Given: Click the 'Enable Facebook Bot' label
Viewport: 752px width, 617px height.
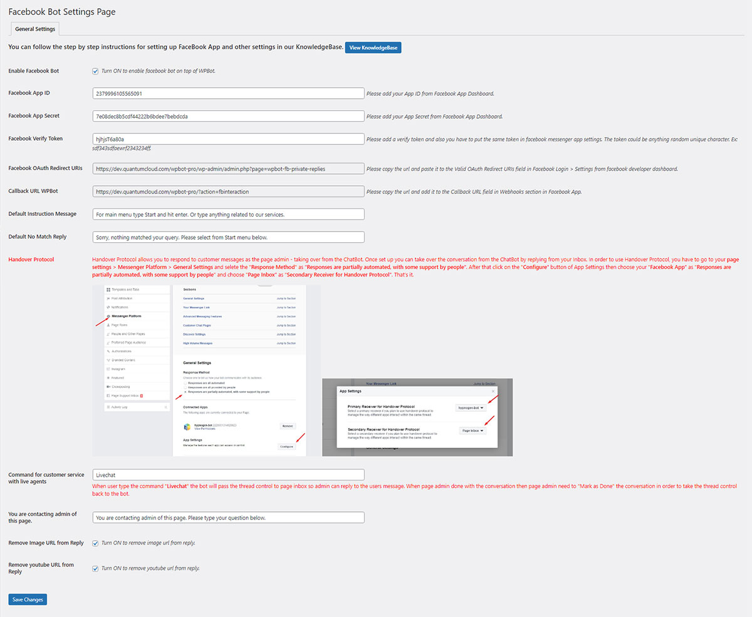Looking at the screenshot, I should (34, 71).
